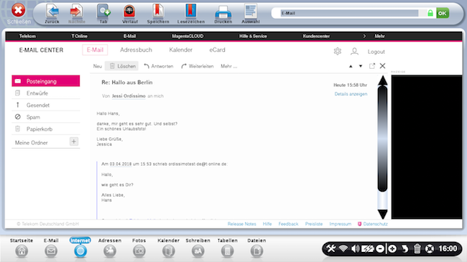Open the Lesezeichen bookmarks icon
The image size is (467, 262).
[191, 11]
